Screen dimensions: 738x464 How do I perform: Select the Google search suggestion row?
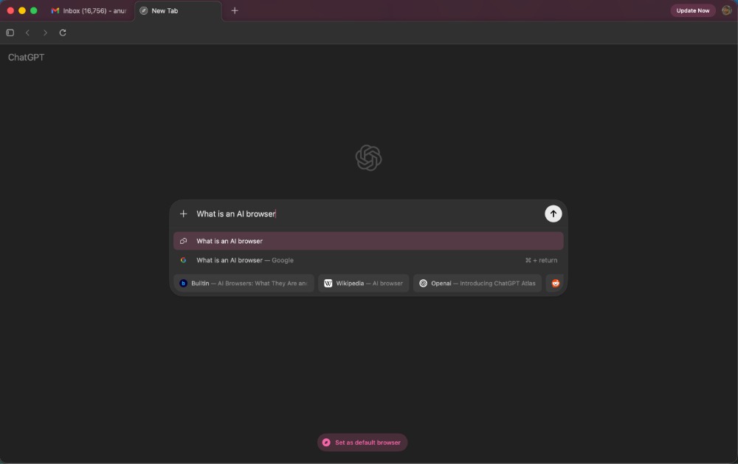[368, 260]
